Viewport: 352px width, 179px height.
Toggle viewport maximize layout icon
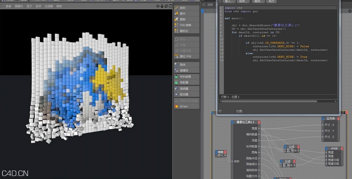coord(170,6)
